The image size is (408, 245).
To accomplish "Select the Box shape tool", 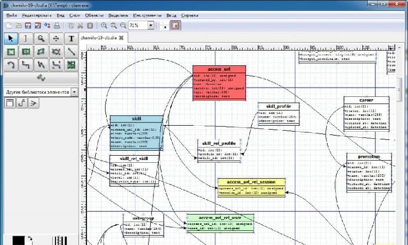I will click(x=11, y=52).
